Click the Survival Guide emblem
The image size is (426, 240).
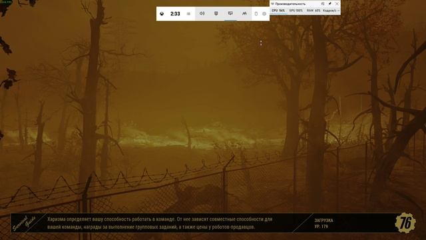(x=25, y=223)
